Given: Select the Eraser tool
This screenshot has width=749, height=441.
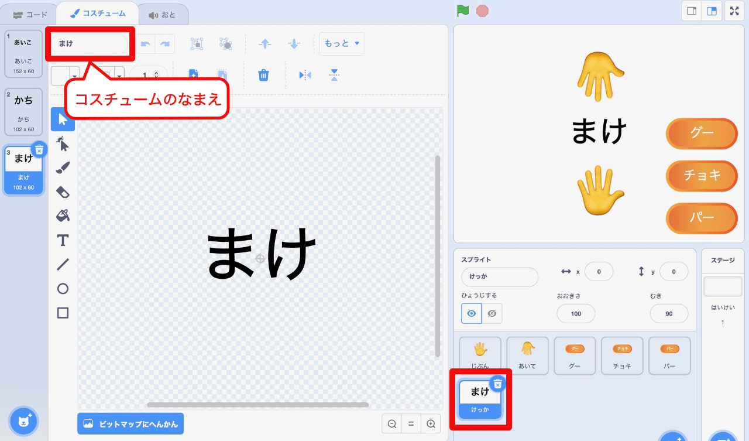Looking at the screenshot, I should (x=63, y=192).
